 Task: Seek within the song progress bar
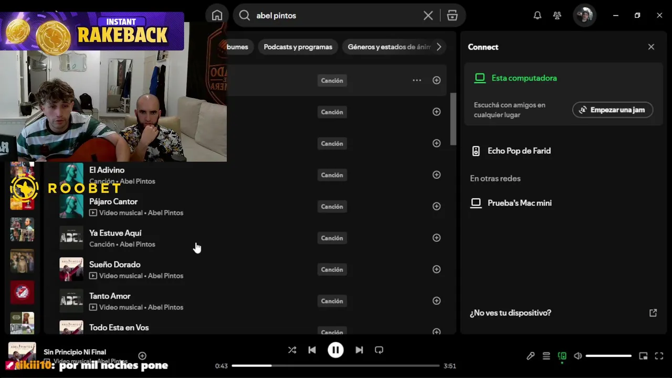[x=335, y=365]
